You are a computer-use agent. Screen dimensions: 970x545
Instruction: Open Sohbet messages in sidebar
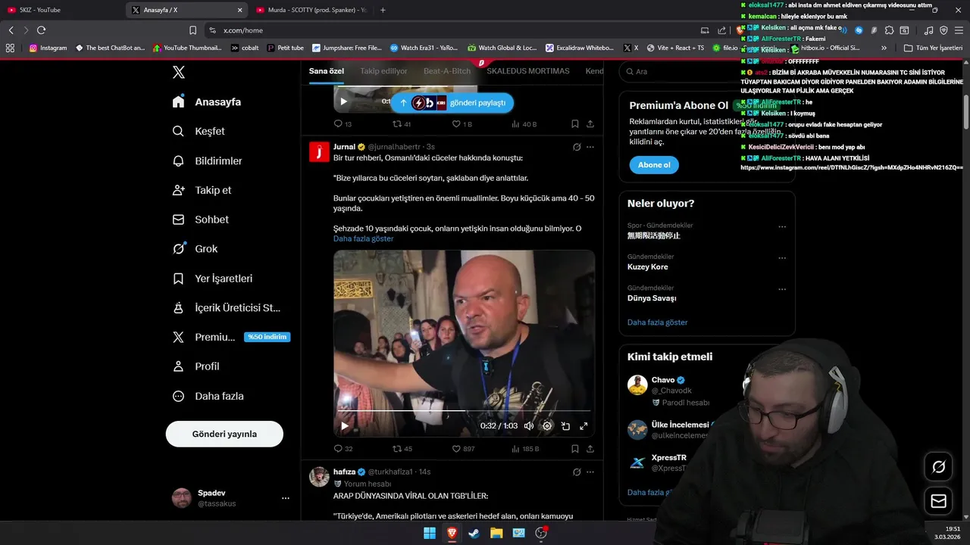click(x=200, y=220)
